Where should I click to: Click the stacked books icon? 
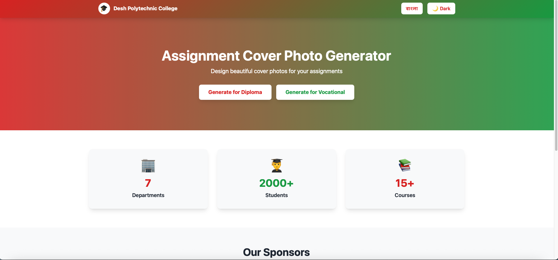tap(405, 165)
